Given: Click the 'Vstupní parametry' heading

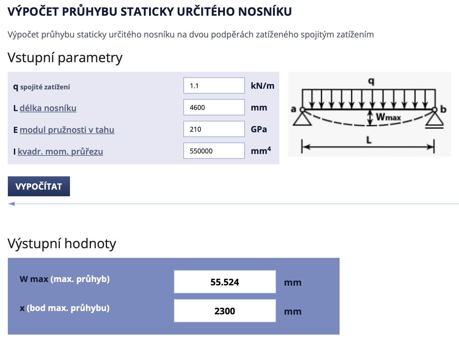Looking at the screenshot, I should (65, 57).
